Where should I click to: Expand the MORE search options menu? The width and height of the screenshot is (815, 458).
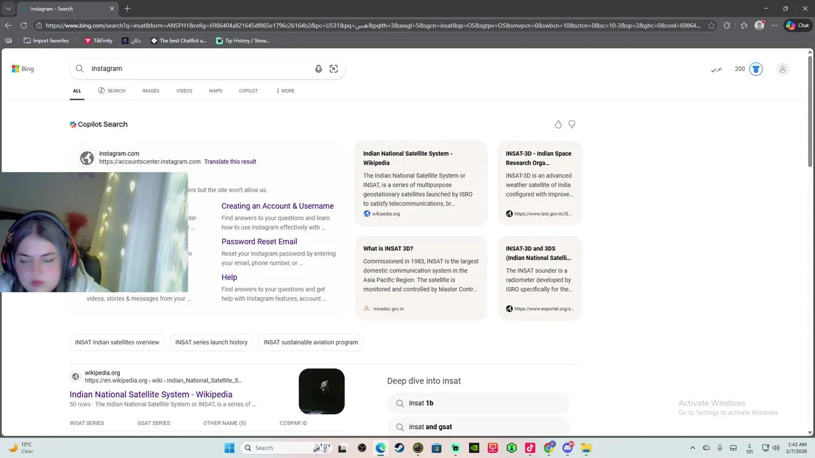click(285, 91)
